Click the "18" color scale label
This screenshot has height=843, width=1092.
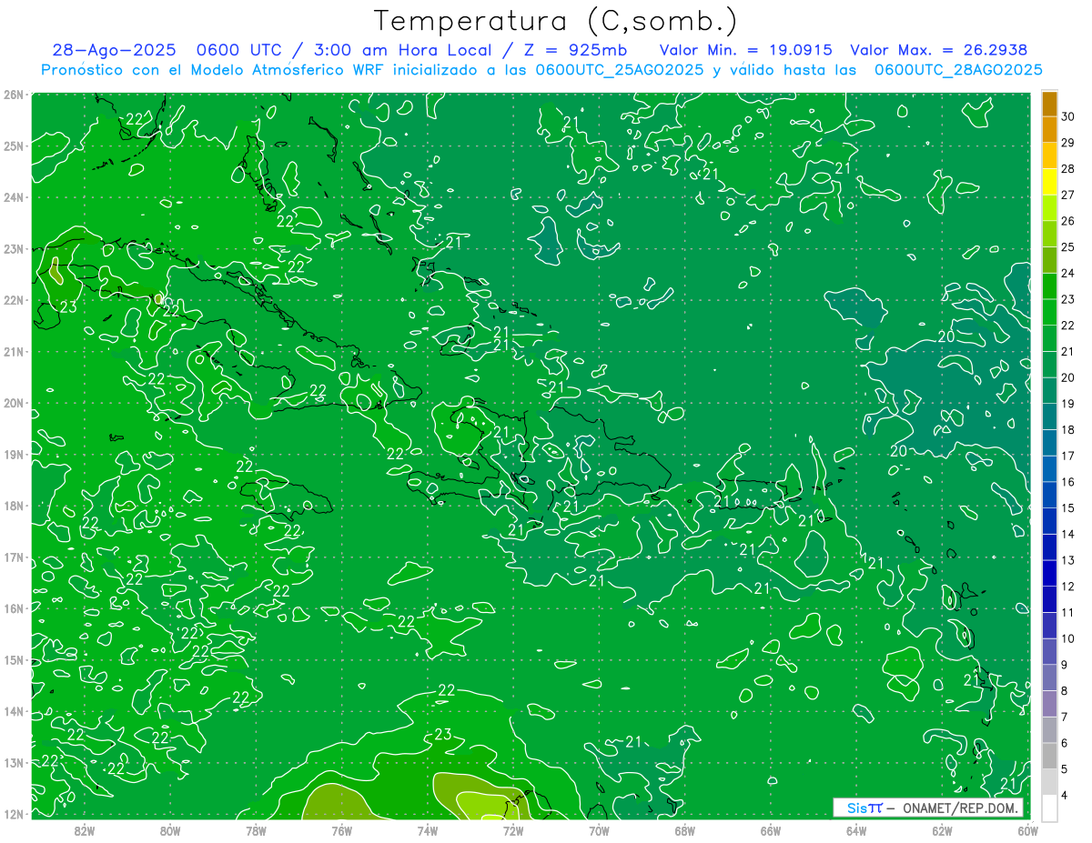[x=1068, y=429]
